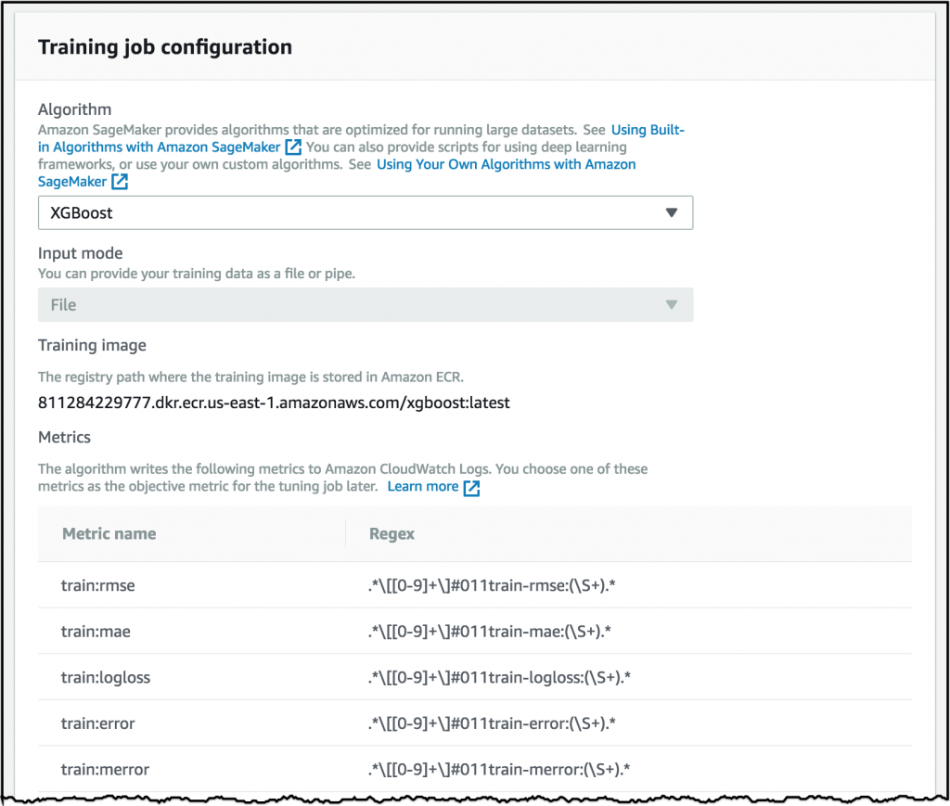Click the Training job configuration heading
The image size is (950, 806).
click(x=165, y=46)
